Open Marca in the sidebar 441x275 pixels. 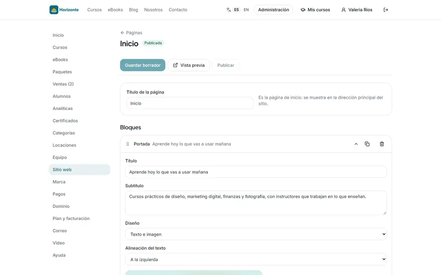[79, 182]
